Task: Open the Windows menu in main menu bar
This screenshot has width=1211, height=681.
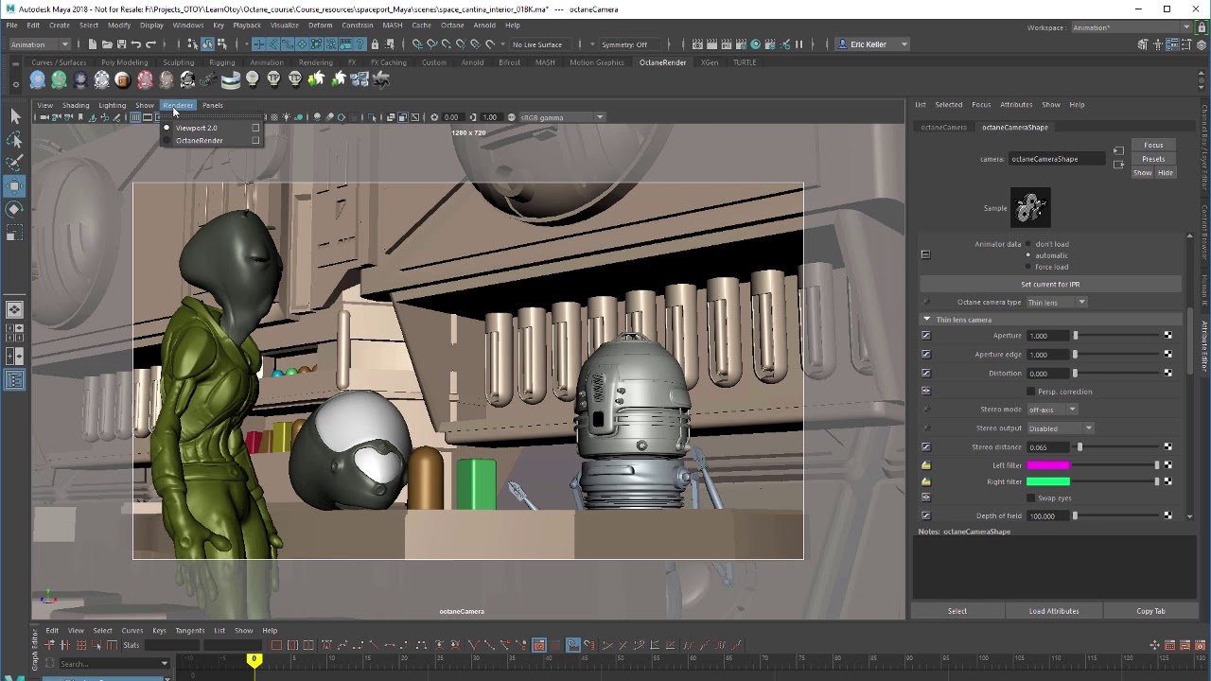Action: pyautogui.click(x=187, y=26)
